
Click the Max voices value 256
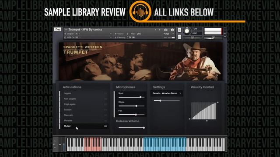pyautogui.click(x=139, y=34)
